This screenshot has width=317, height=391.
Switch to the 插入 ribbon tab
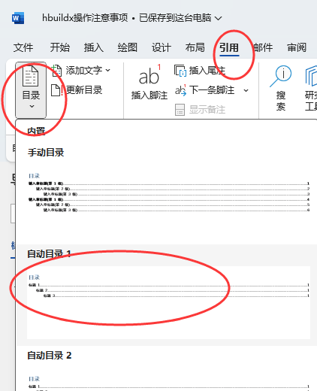[x=94, y=47]
